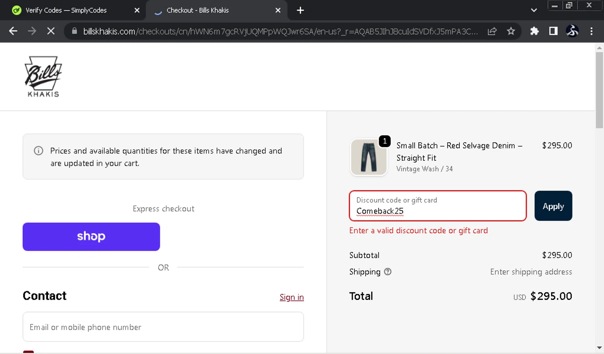The height and width of the screenshot is (354, 604).
Task: Click the browser address bar URL
Action: (281, 31)
